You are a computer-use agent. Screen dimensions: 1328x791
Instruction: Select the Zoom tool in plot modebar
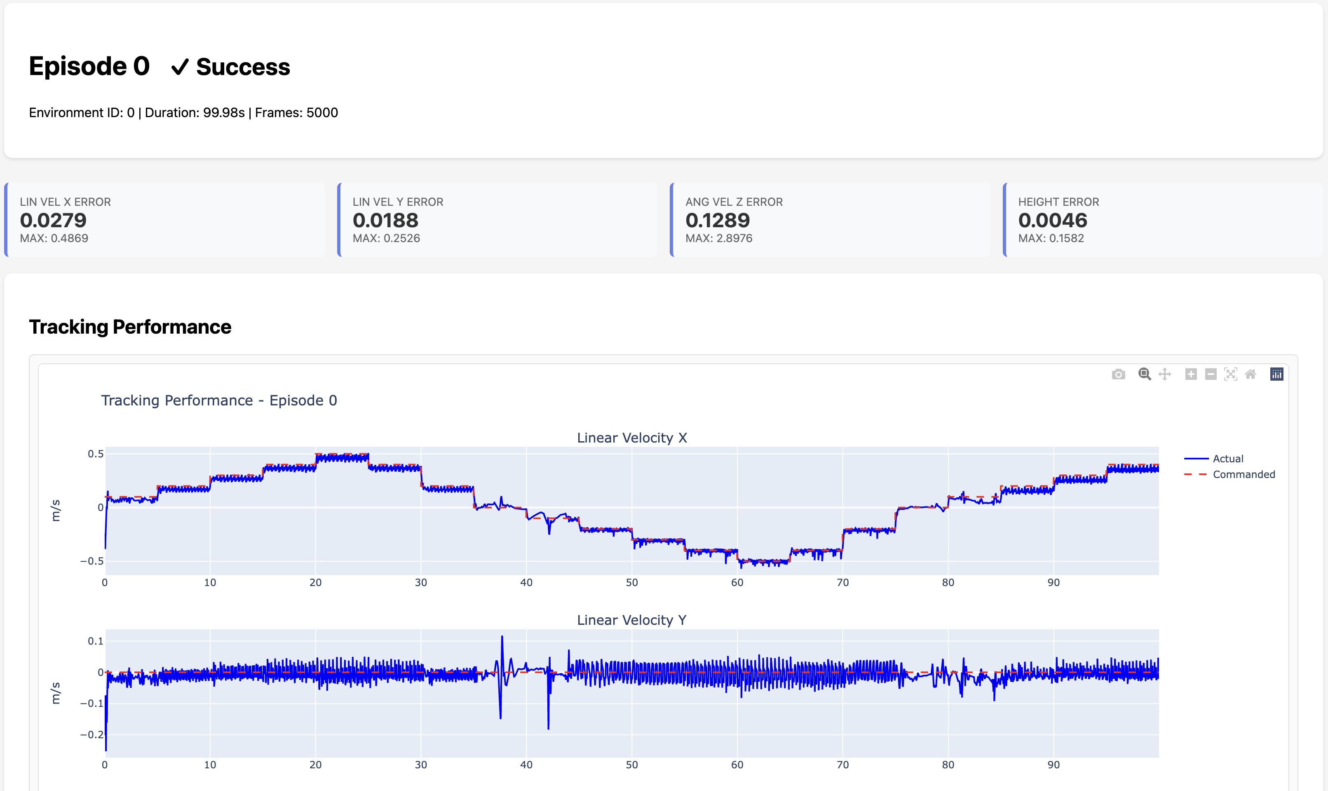[x=1144, y=374]
